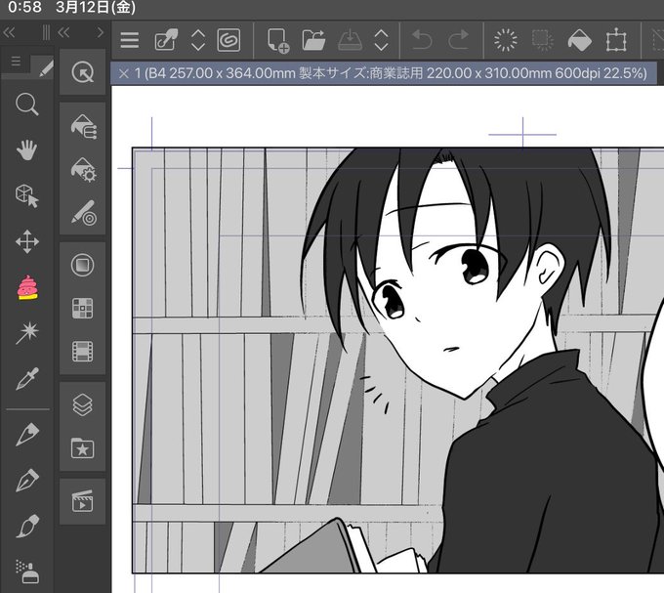Open the Color Set grid palette
This screenshot has height=593, width=664.
83,308
